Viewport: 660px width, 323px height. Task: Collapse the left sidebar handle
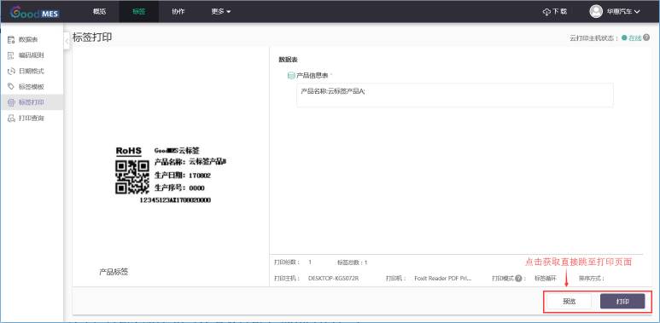(x=67, y=41)
